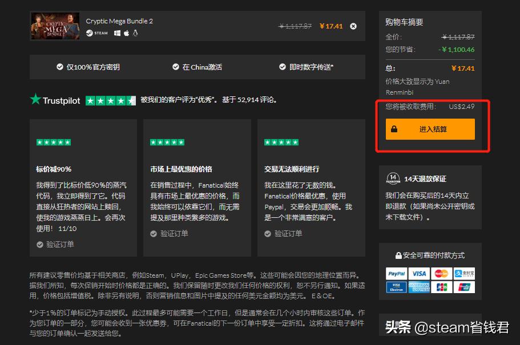Click the PayPal payment method icon

tap(397, 273)
